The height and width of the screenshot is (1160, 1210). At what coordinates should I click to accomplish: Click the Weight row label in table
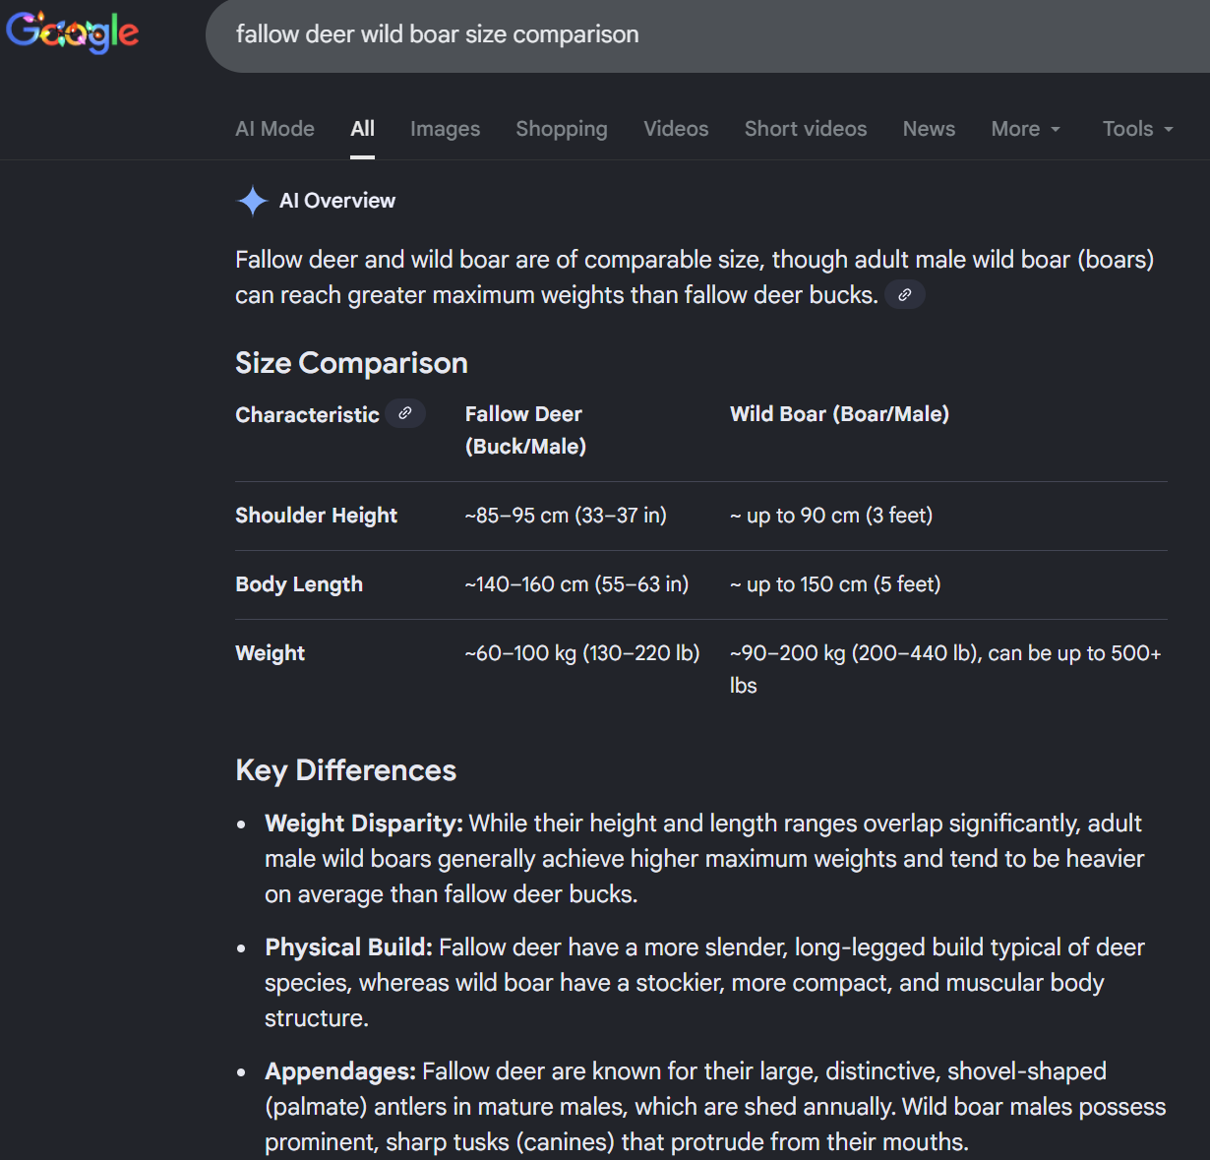click(x=271, y=653)
